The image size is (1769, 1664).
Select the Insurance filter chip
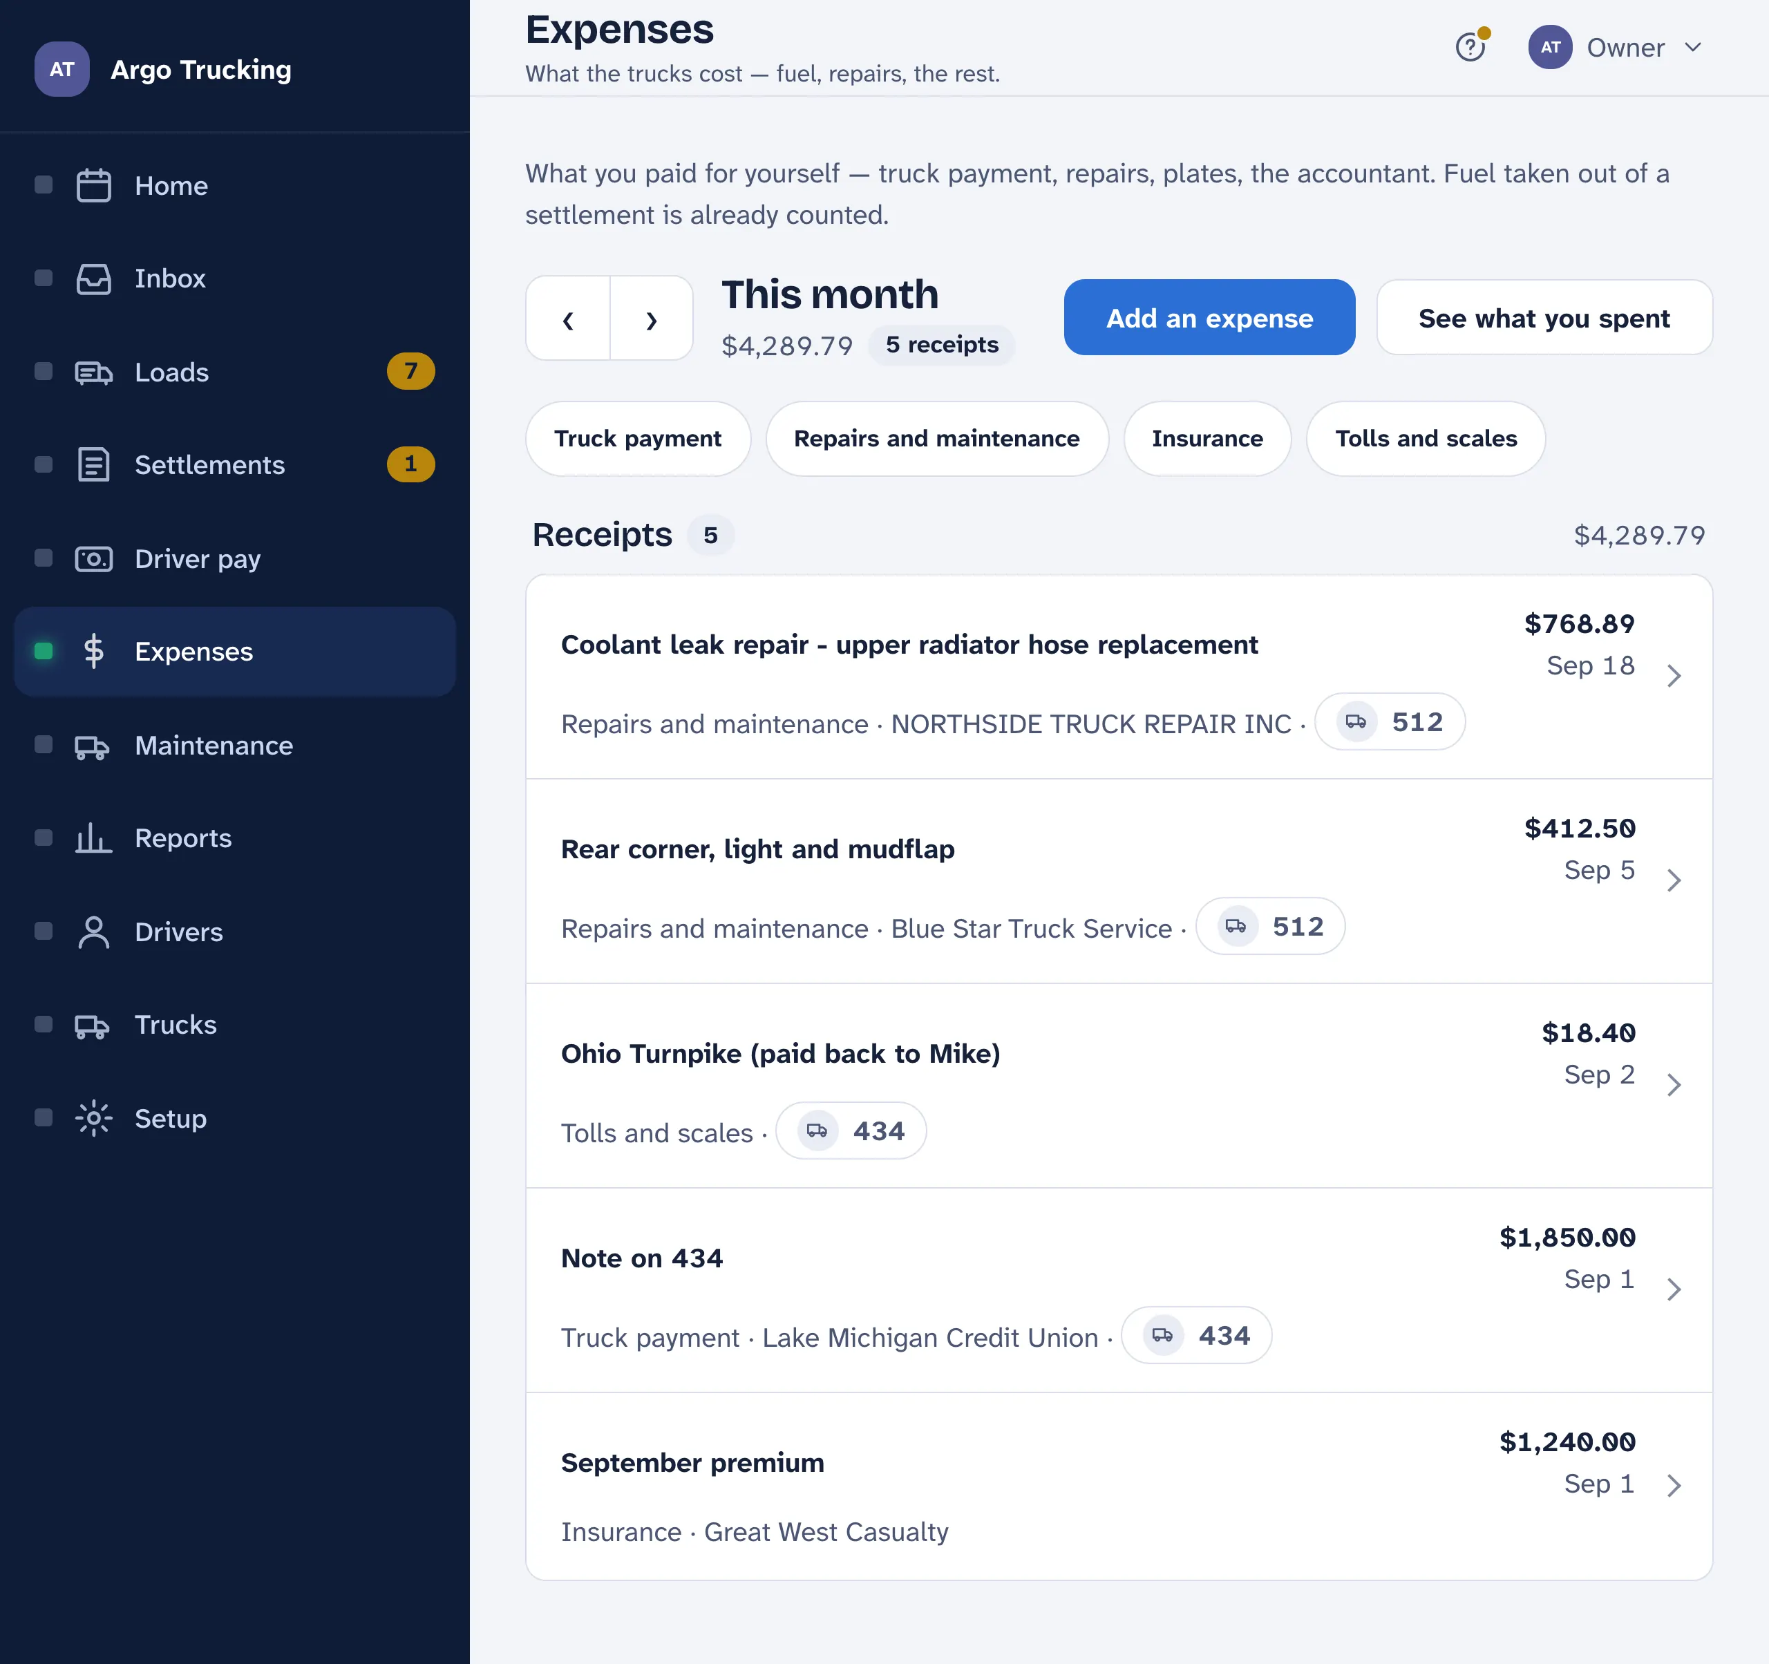(x=1207, y=439)
